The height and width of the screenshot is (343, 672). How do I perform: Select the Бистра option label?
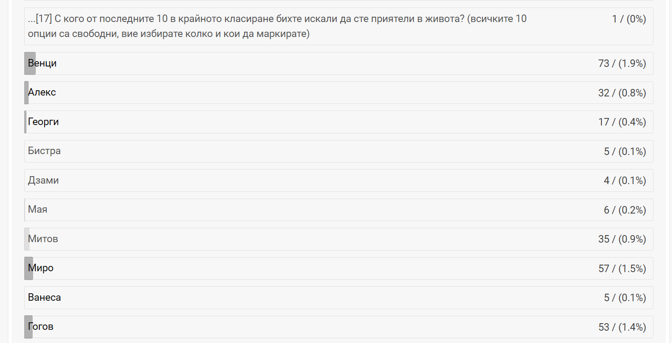tap(44, 151)
